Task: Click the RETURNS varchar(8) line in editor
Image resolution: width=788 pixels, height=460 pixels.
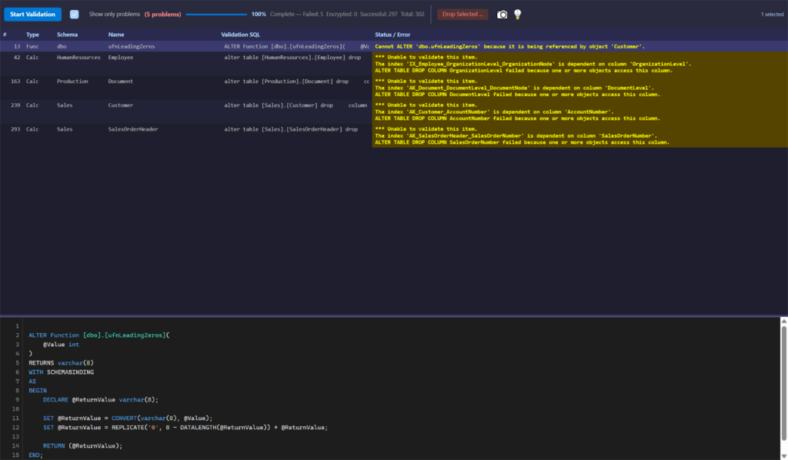Action: pyautogui.click(x=61, y=363)
